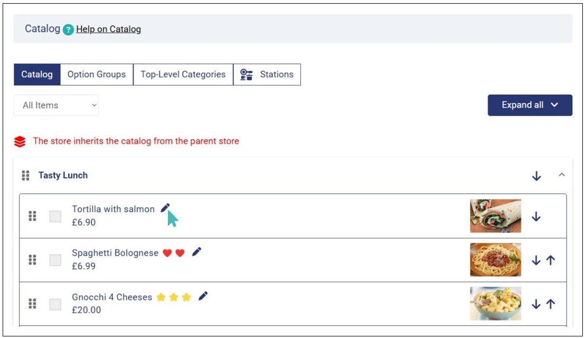Click the pencil edit icon for Tortilla with salmon
Viewport: 585px width, 338px height.
(165, 208)
